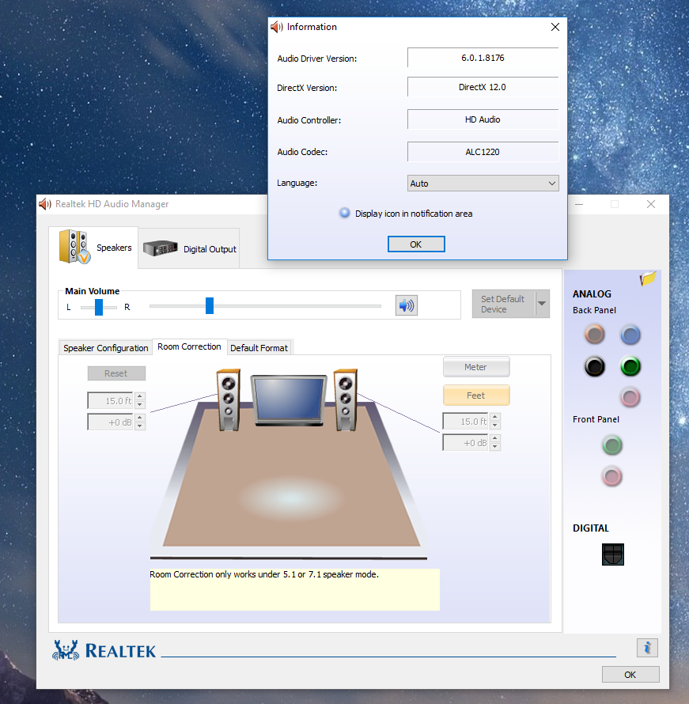This screenshot has height=704, width=689.
Task: Click the Meter button
Action: [x=475, y=367]
